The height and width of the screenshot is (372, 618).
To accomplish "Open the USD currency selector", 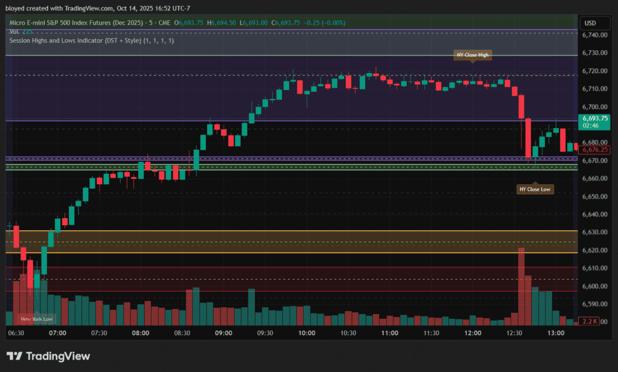I will 590,23.
